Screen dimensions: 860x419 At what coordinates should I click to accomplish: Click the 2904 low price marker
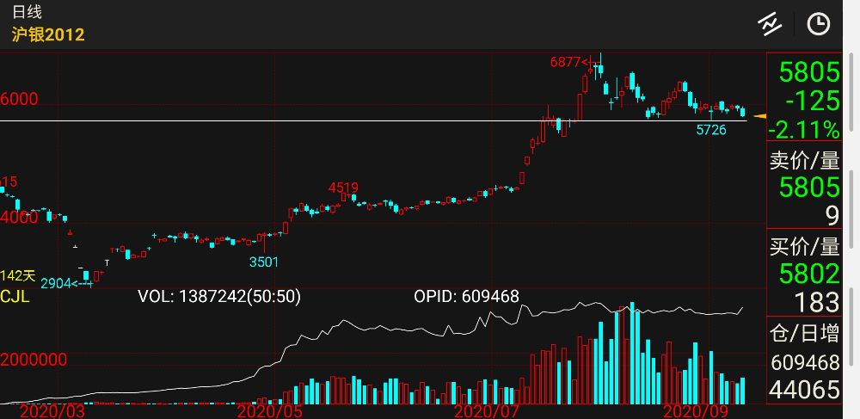58,283
